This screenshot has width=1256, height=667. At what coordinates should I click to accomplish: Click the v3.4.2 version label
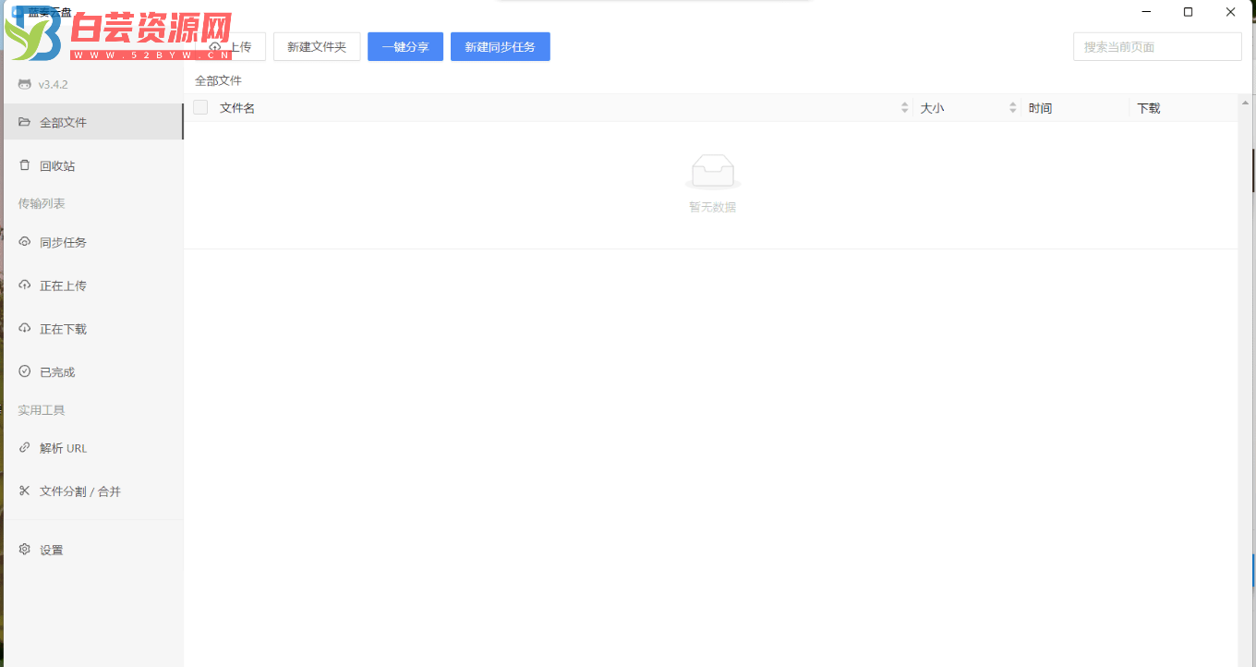coord(53,84)
